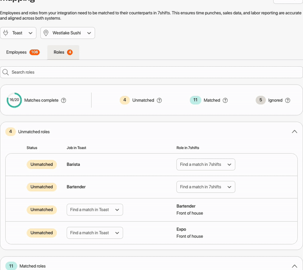Screen dimensions: 303x270
Task: Click the help icon beside the Matched count
Action: pos(225,100)
